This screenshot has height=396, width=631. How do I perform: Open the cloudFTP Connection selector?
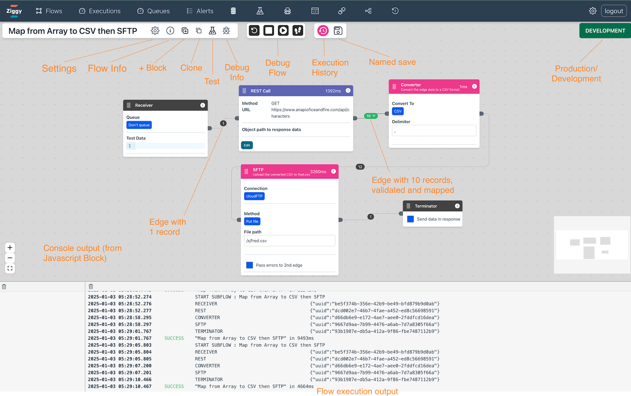[x=254, y=196]
